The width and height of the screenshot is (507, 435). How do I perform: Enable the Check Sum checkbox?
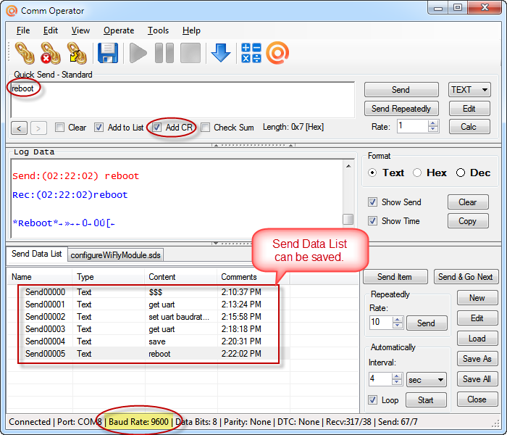click(x=205, y=127)
